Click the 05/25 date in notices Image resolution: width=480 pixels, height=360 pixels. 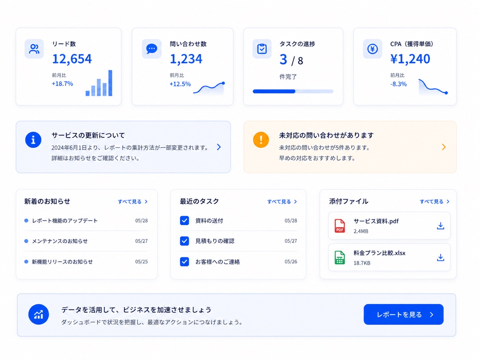pos(141,261)
